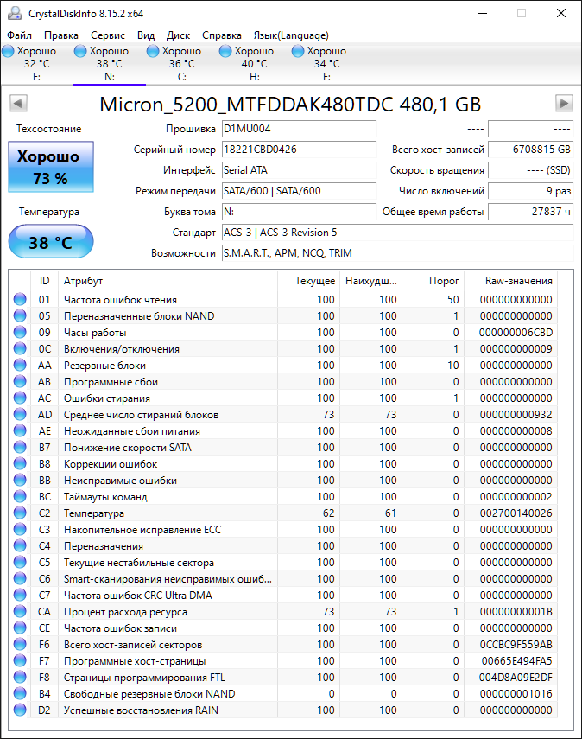
Task: Select disk F: tab at 34 °C
Action: pos(326,64)
